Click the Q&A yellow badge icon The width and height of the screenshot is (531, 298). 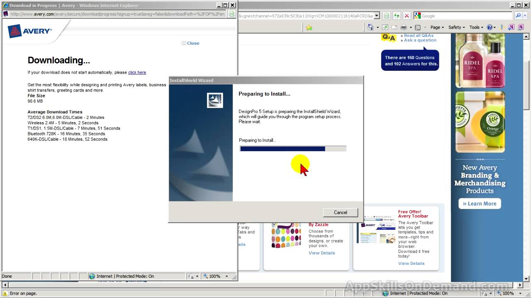click(x=389, y=38)
